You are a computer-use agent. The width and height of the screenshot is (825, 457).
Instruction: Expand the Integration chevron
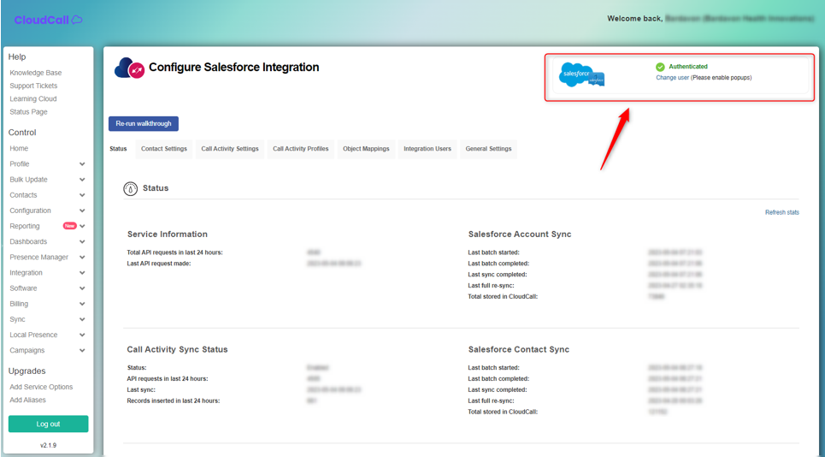click(82, 273)
